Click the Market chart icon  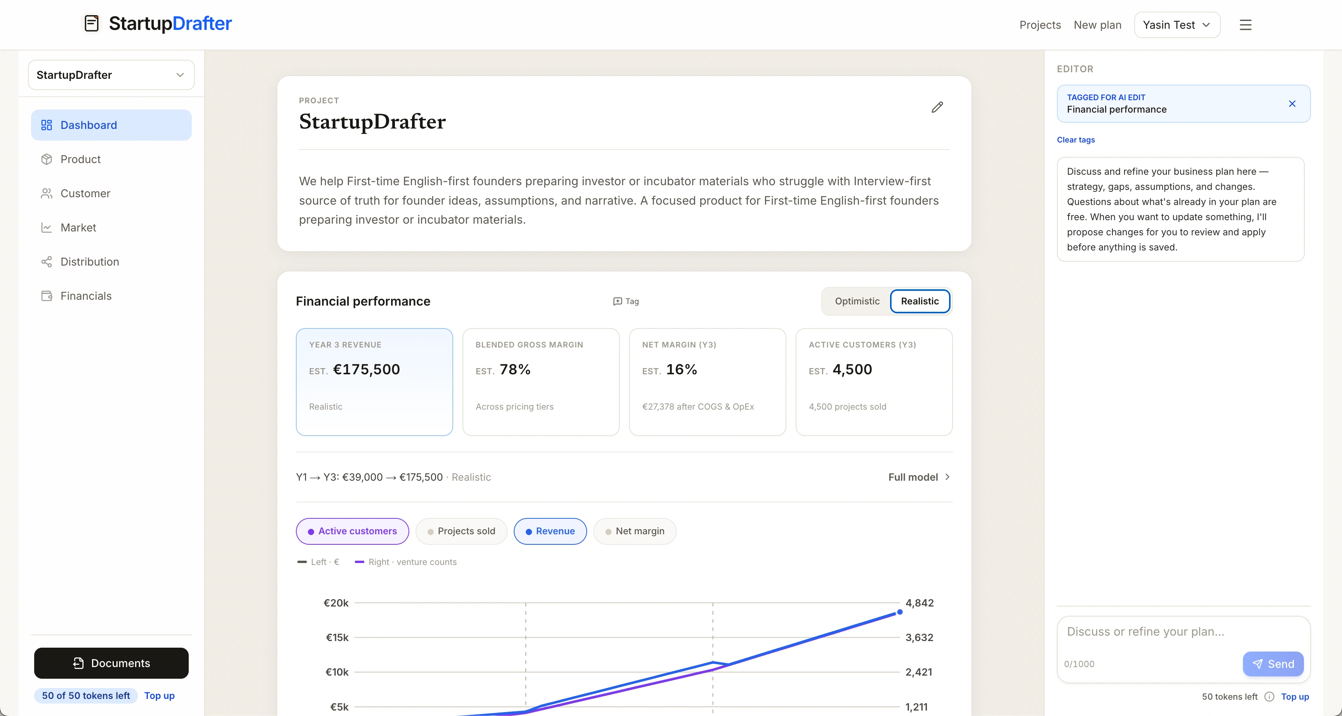pos(46,228)
